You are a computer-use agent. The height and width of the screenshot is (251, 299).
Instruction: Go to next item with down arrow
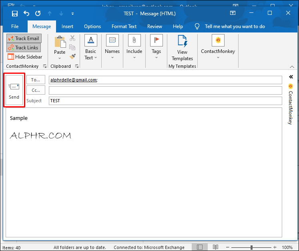[61, 13]
